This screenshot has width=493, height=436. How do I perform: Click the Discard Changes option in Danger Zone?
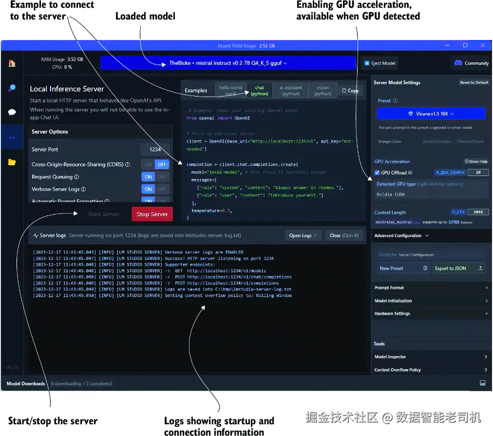[436, 141]
